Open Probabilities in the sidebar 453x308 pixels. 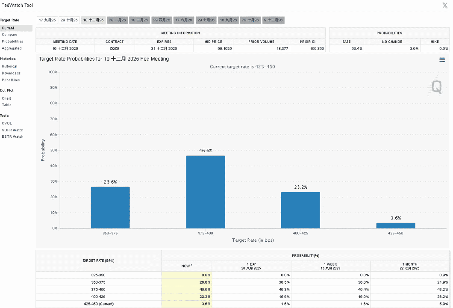[12, 41]
